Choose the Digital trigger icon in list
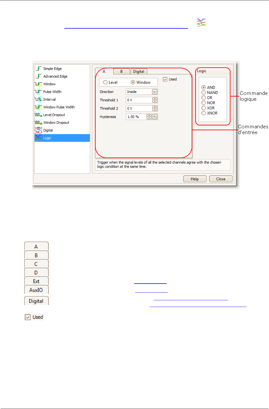The height and width of the screenshot is (409, 269). [38, 130]
